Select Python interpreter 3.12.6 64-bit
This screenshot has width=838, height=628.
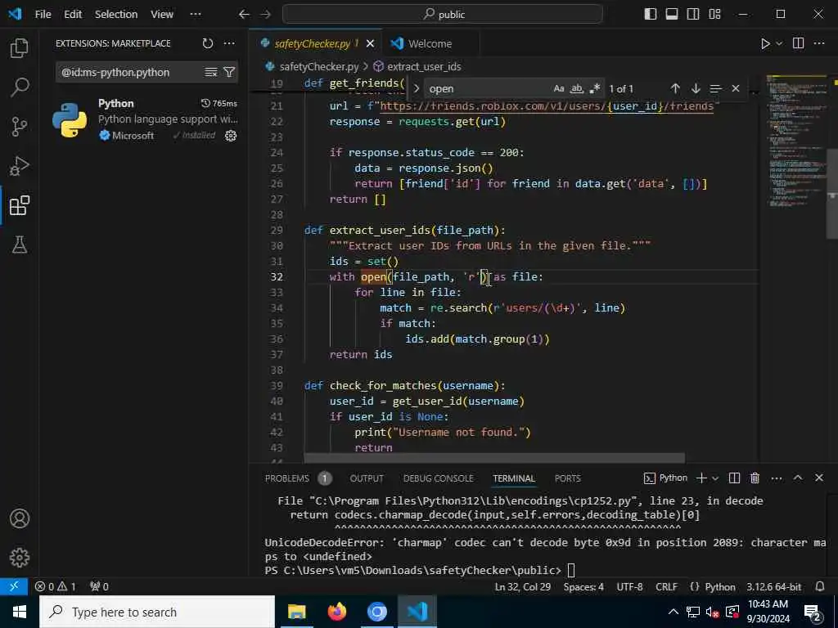coord(774,587)
